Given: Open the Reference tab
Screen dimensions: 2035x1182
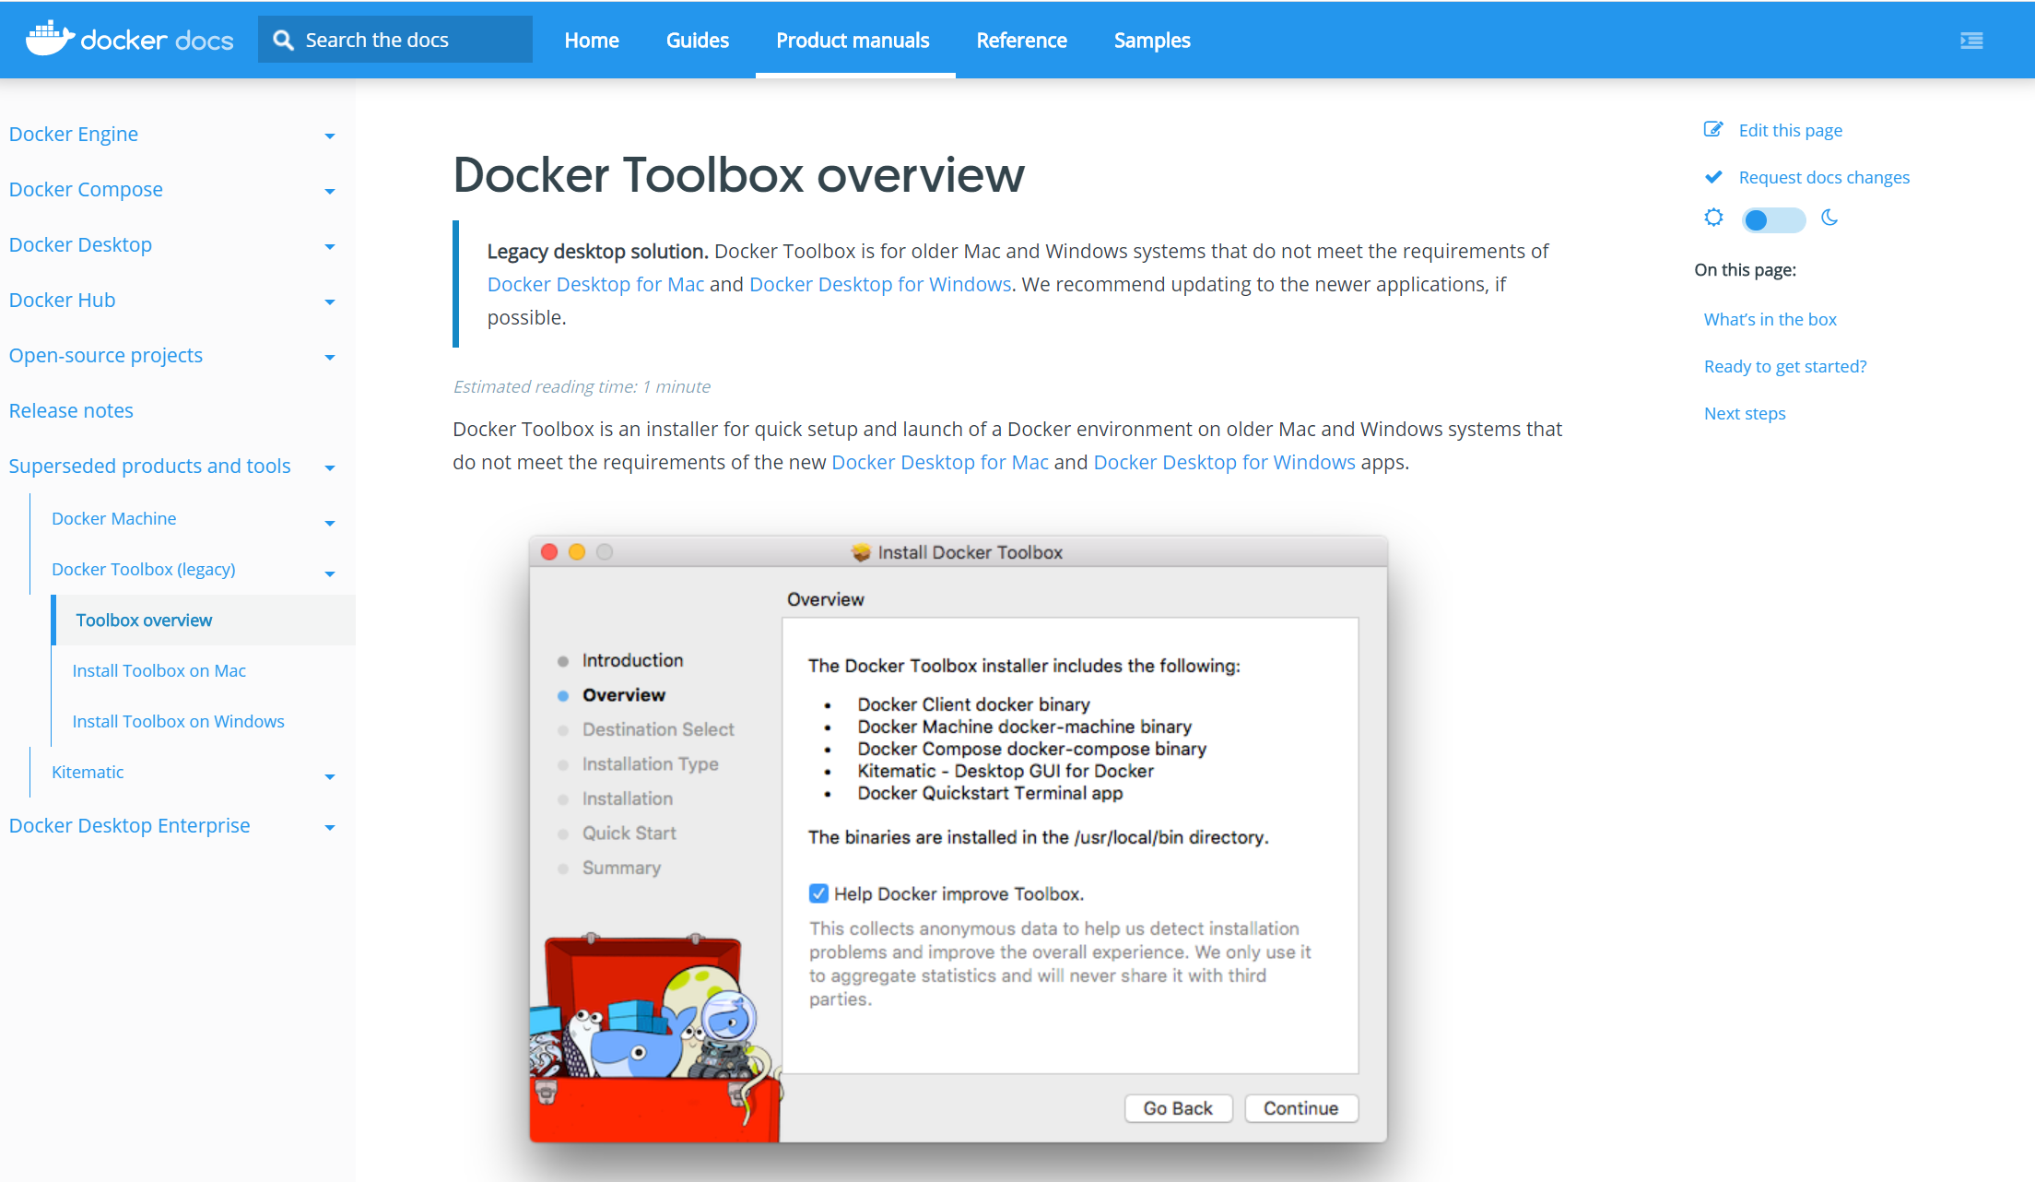Looking at the screenshot, I should [1021, 41].
